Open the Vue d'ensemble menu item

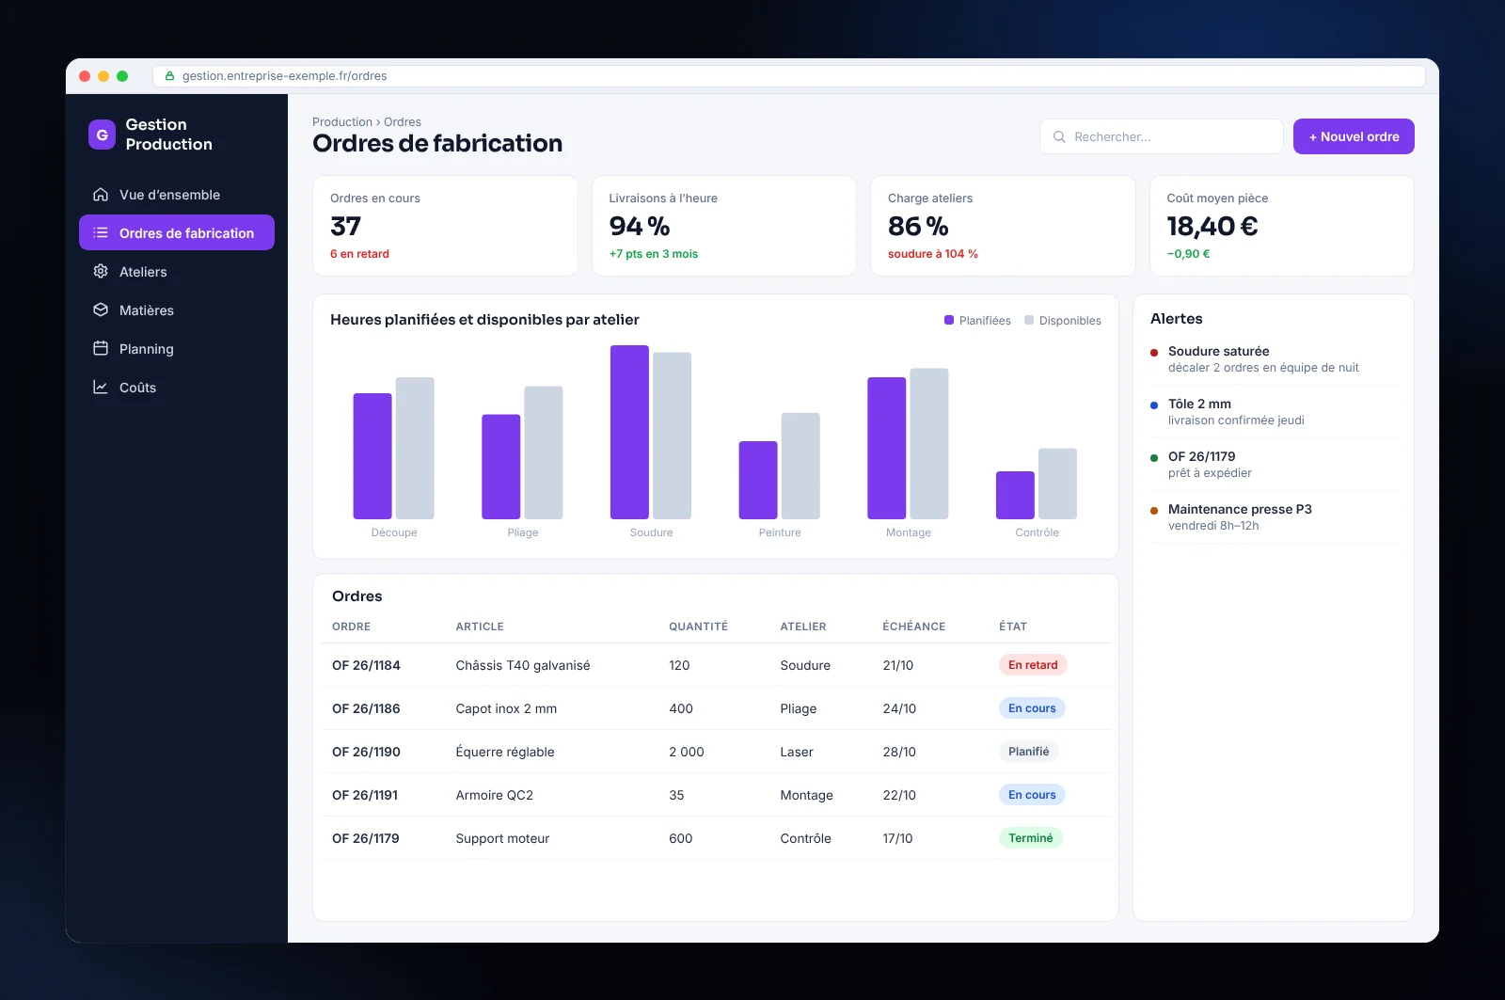coord(177,195)
